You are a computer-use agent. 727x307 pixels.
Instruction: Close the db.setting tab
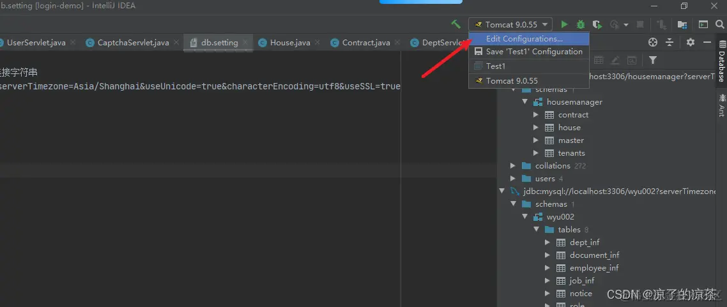(246, 43)
